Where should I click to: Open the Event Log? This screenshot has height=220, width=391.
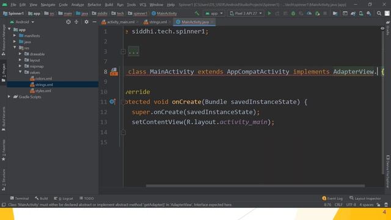point(332,198)
